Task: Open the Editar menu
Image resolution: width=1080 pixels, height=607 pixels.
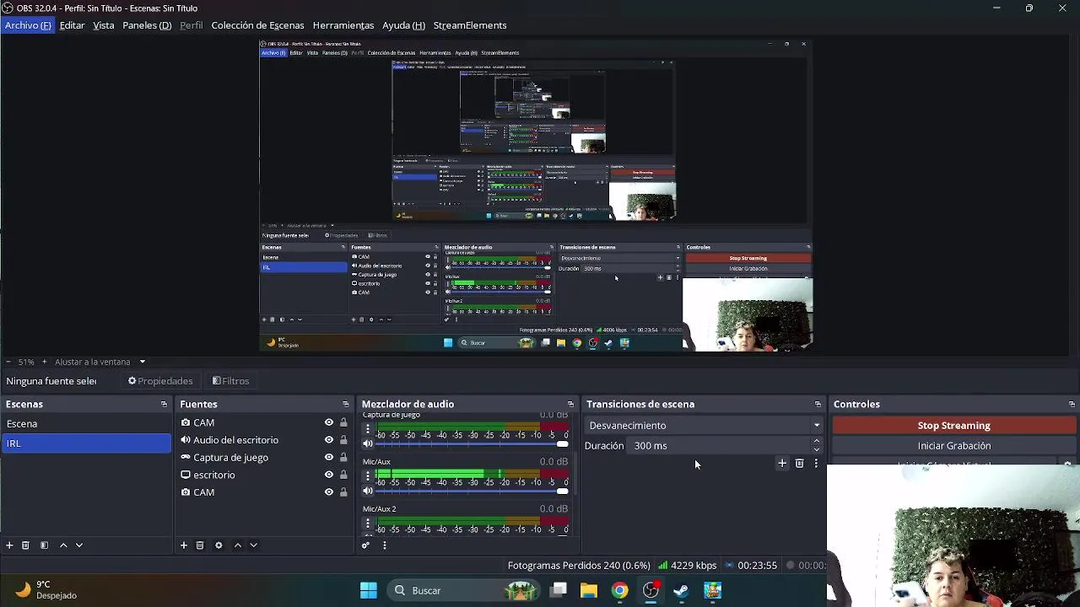Action: (72, 25)
